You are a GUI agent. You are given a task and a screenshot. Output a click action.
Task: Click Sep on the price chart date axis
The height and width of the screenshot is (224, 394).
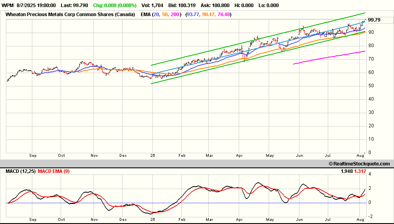pos(33,156)
